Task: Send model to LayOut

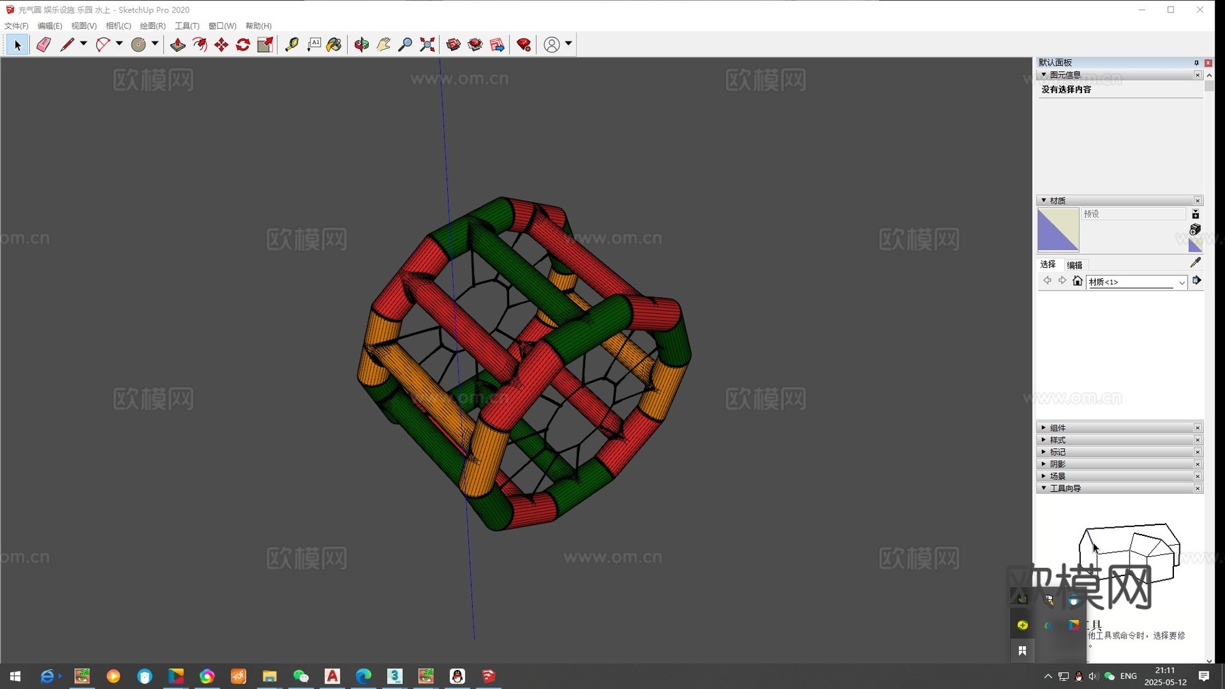Action: pos(497,45)
